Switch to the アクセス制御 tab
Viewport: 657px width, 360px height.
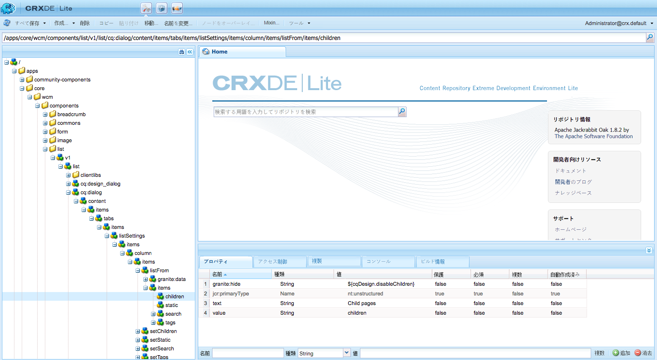(280, 262)
